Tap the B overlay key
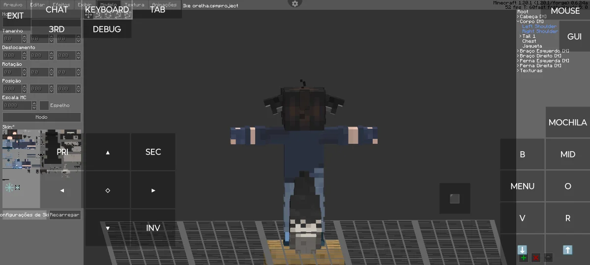 pos(523,154)
